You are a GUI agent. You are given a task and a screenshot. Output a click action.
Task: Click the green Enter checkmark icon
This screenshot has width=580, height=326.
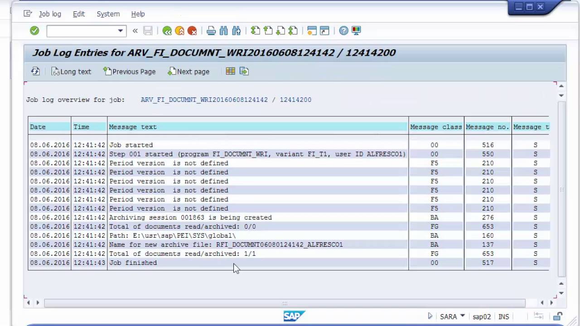coord(34,31)
